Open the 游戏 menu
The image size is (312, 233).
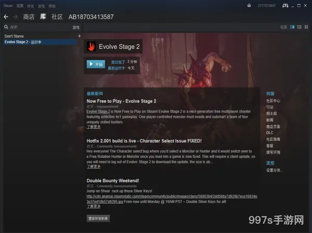tap(41, 6)
